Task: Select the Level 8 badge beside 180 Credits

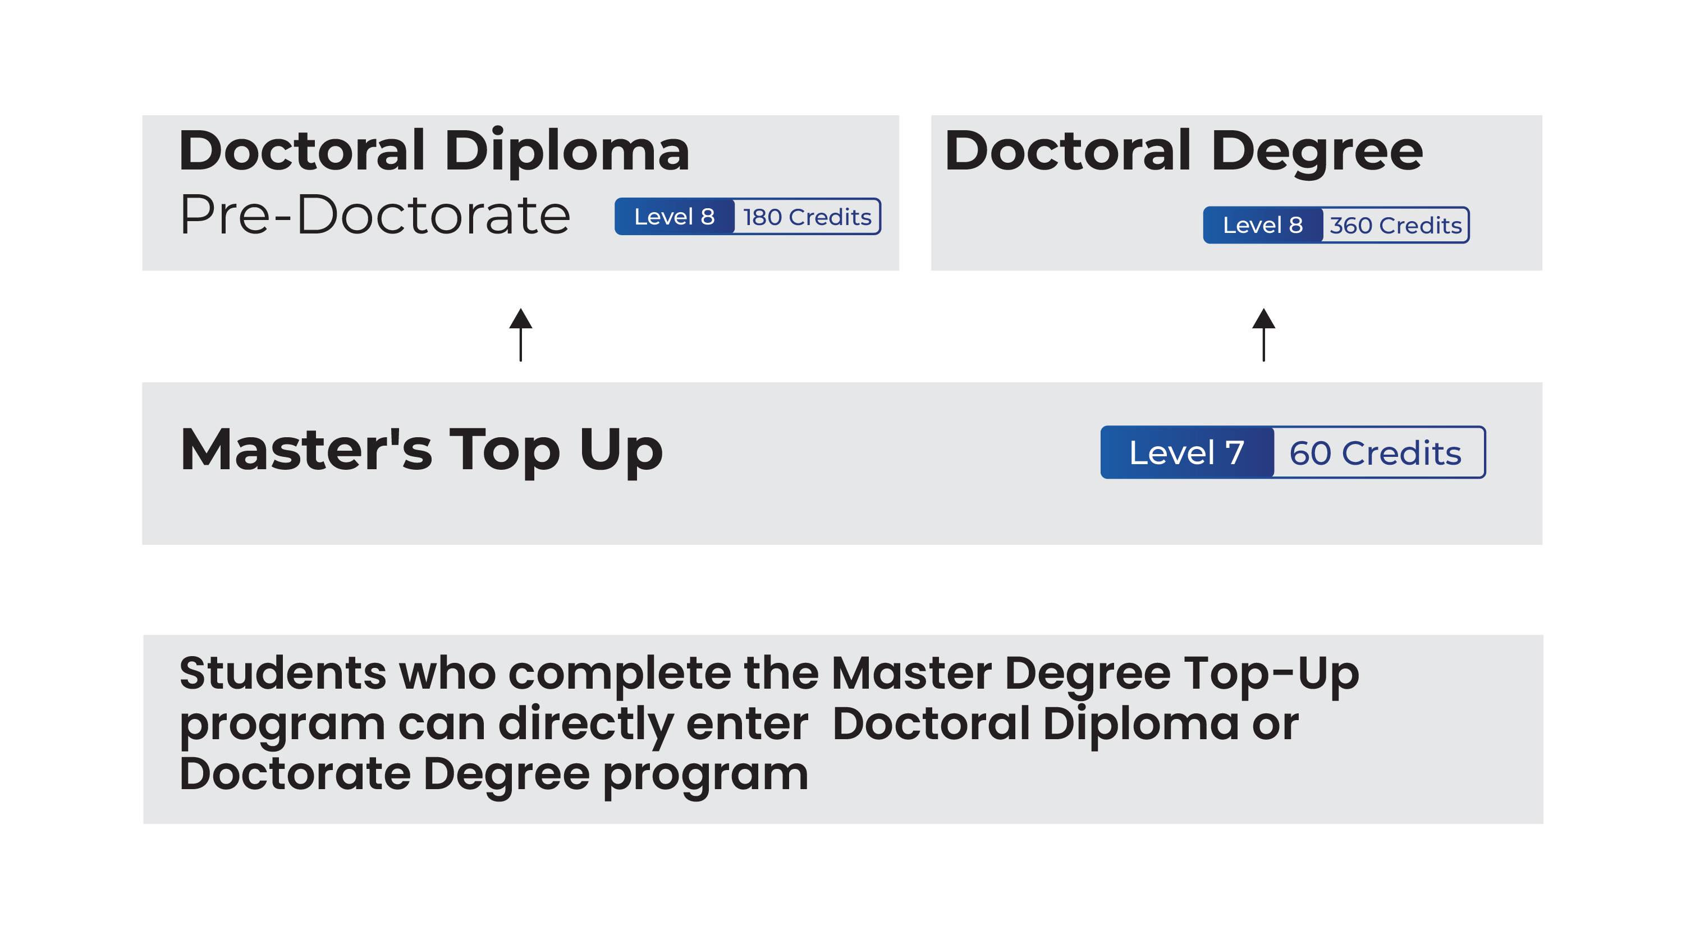Action: click(674, 217)
